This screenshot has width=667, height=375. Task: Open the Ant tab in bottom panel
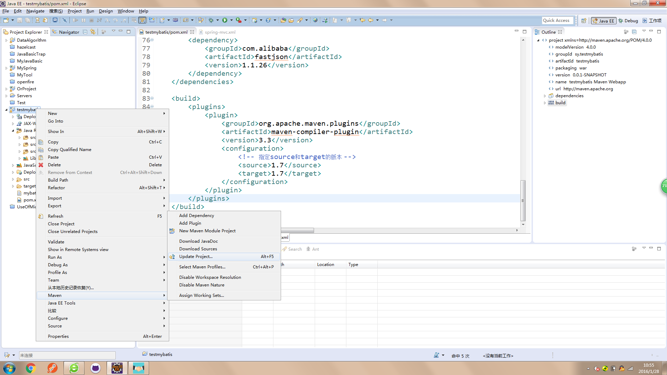click(x=313, y=249)
